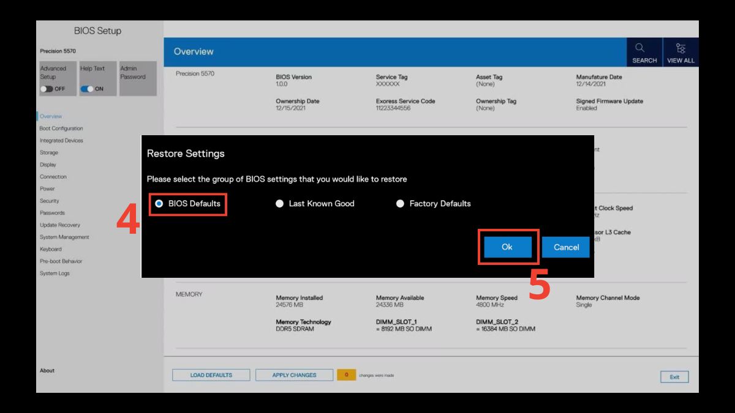The image size is (735, 413).
Task: Click the Load Defaults button
Action: (x=211, y=375)
